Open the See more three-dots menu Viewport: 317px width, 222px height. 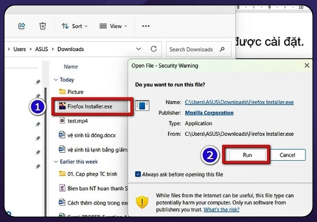pyautogui.click(x=146, y=26)
